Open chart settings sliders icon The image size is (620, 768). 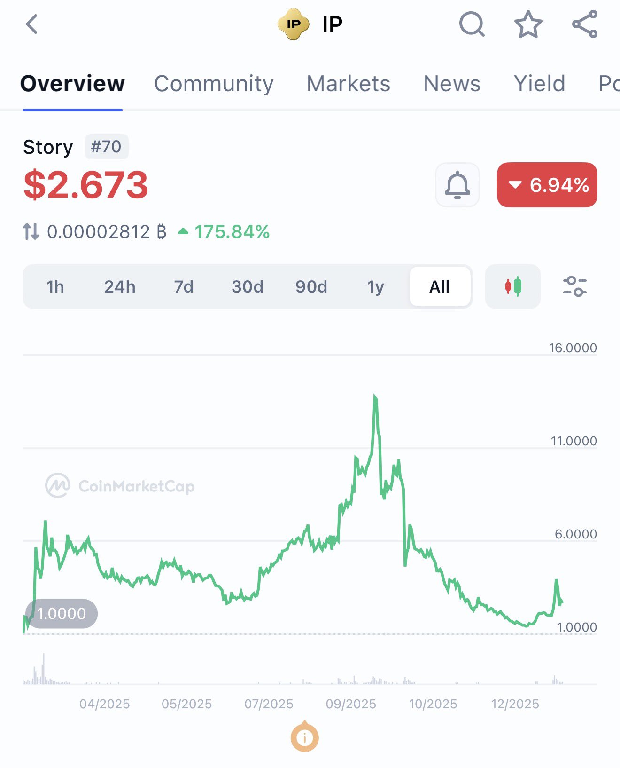pyautogui.click(x=574, y=286)
